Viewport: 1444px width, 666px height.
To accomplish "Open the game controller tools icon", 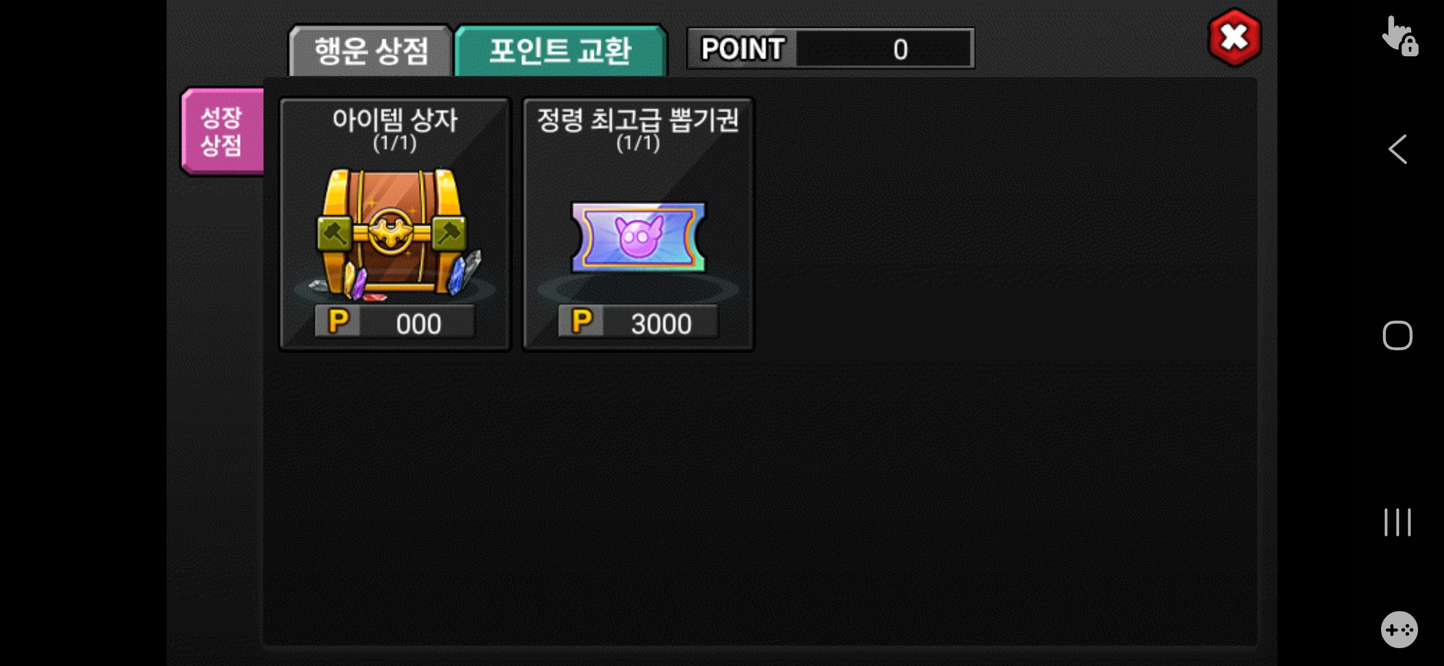I will coord(1399,630).
